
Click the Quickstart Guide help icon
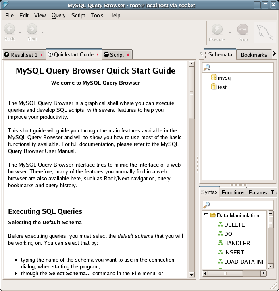click(x=50, y=54)
